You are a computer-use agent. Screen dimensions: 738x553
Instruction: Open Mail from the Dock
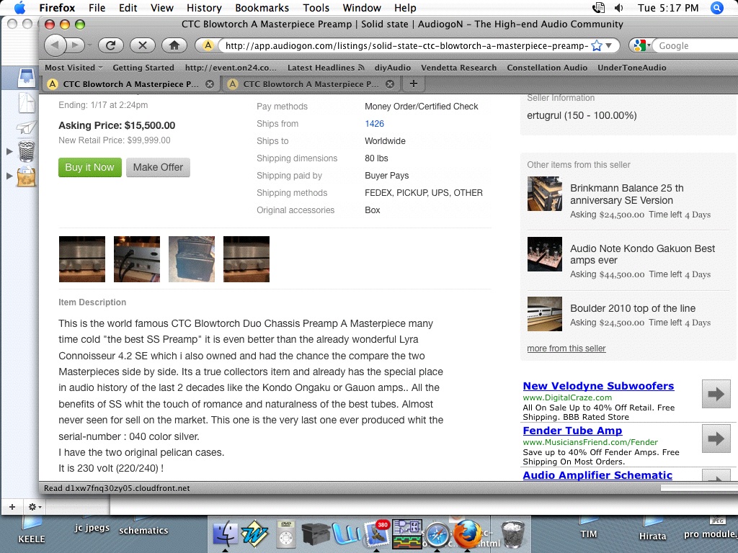tap(376, 534)
